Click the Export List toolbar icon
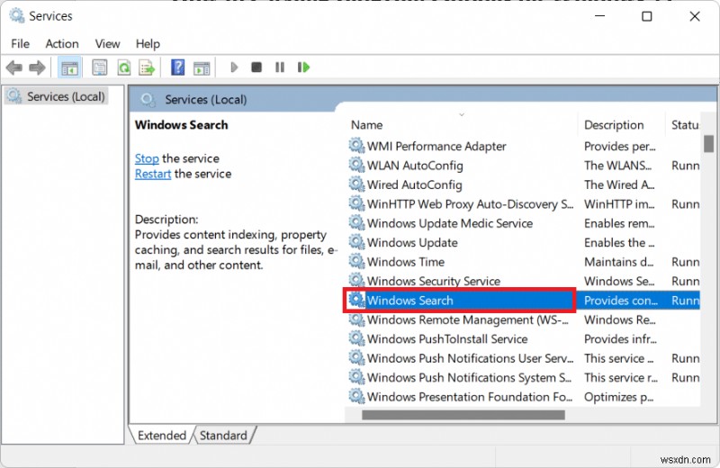 (x=147, y=68)
